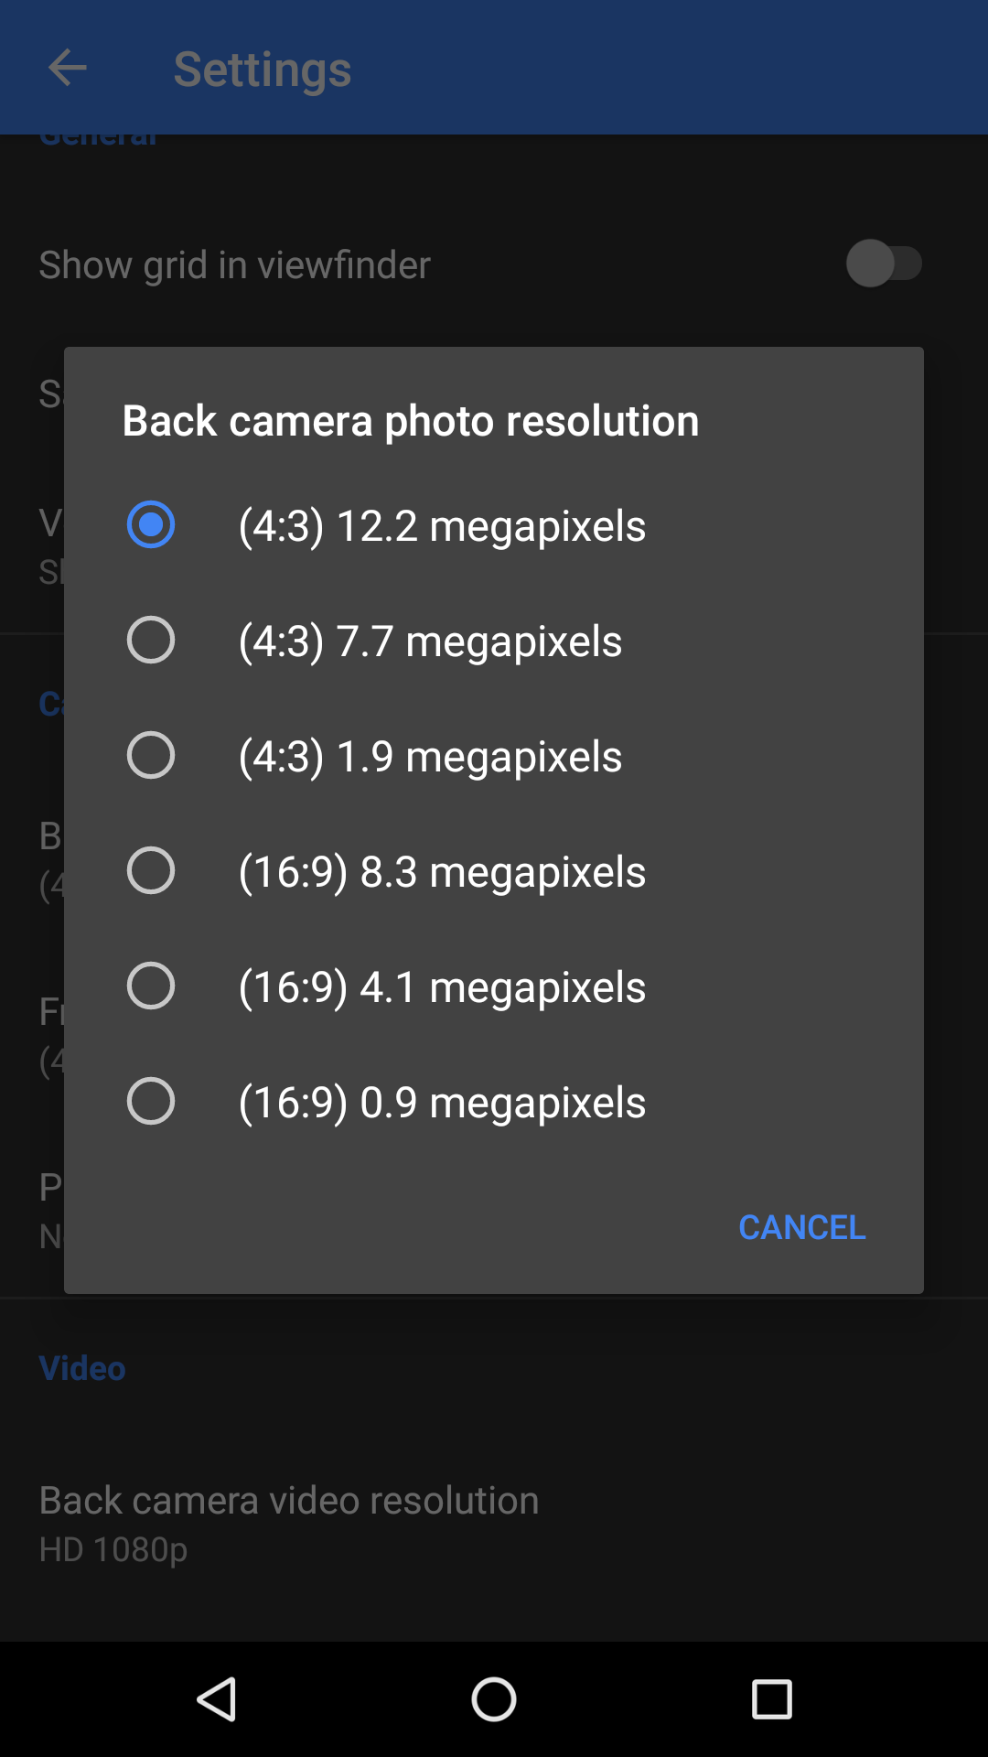Tap the dialog title Back camera photo resolution
This screenshot has width=988, height=1757.
tap(411, 421)
